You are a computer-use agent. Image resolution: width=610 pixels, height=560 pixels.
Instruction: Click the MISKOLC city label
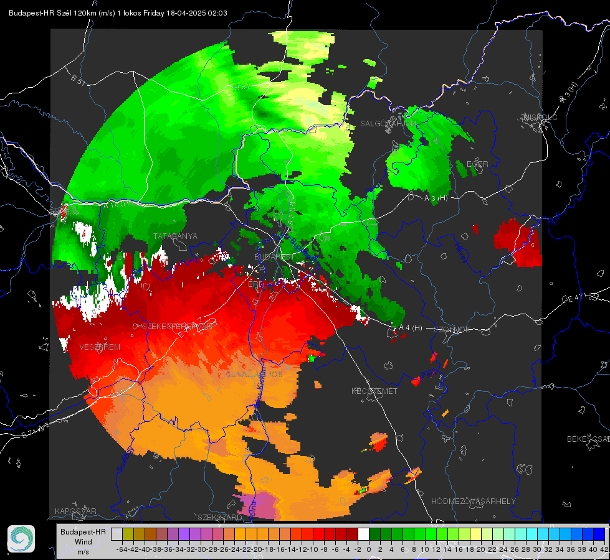click(x=540, y=118)
